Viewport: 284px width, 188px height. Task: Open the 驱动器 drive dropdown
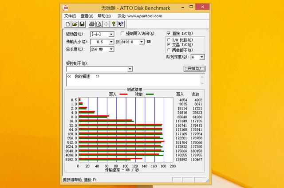pos(111,34)
